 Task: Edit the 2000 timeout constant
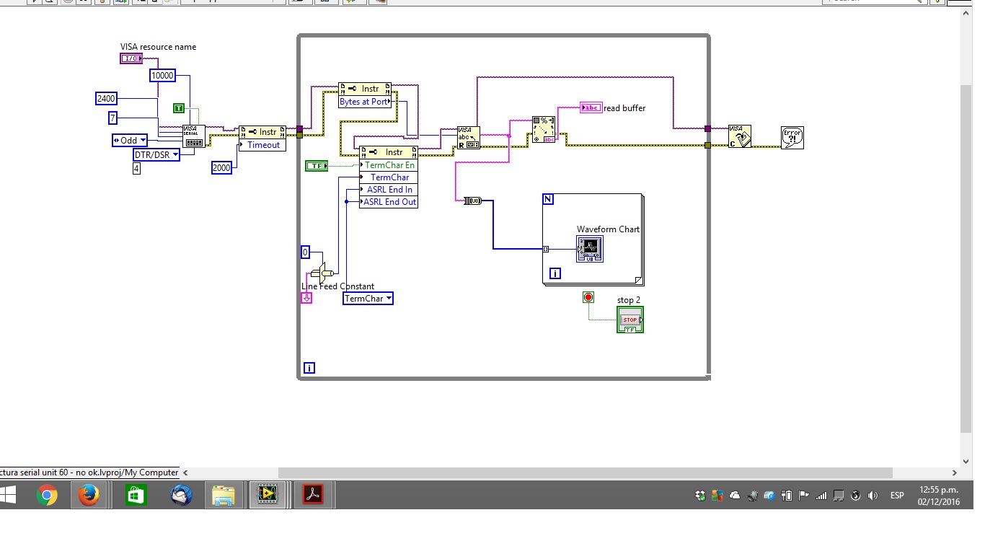[x=221, y=167]
